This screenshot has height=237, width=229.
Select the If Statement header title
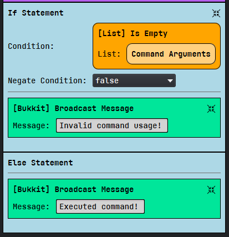[x=35, y=13]
